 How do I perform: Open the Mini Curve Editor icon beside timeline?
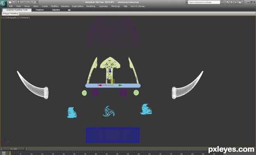click(x=4, y=153)
